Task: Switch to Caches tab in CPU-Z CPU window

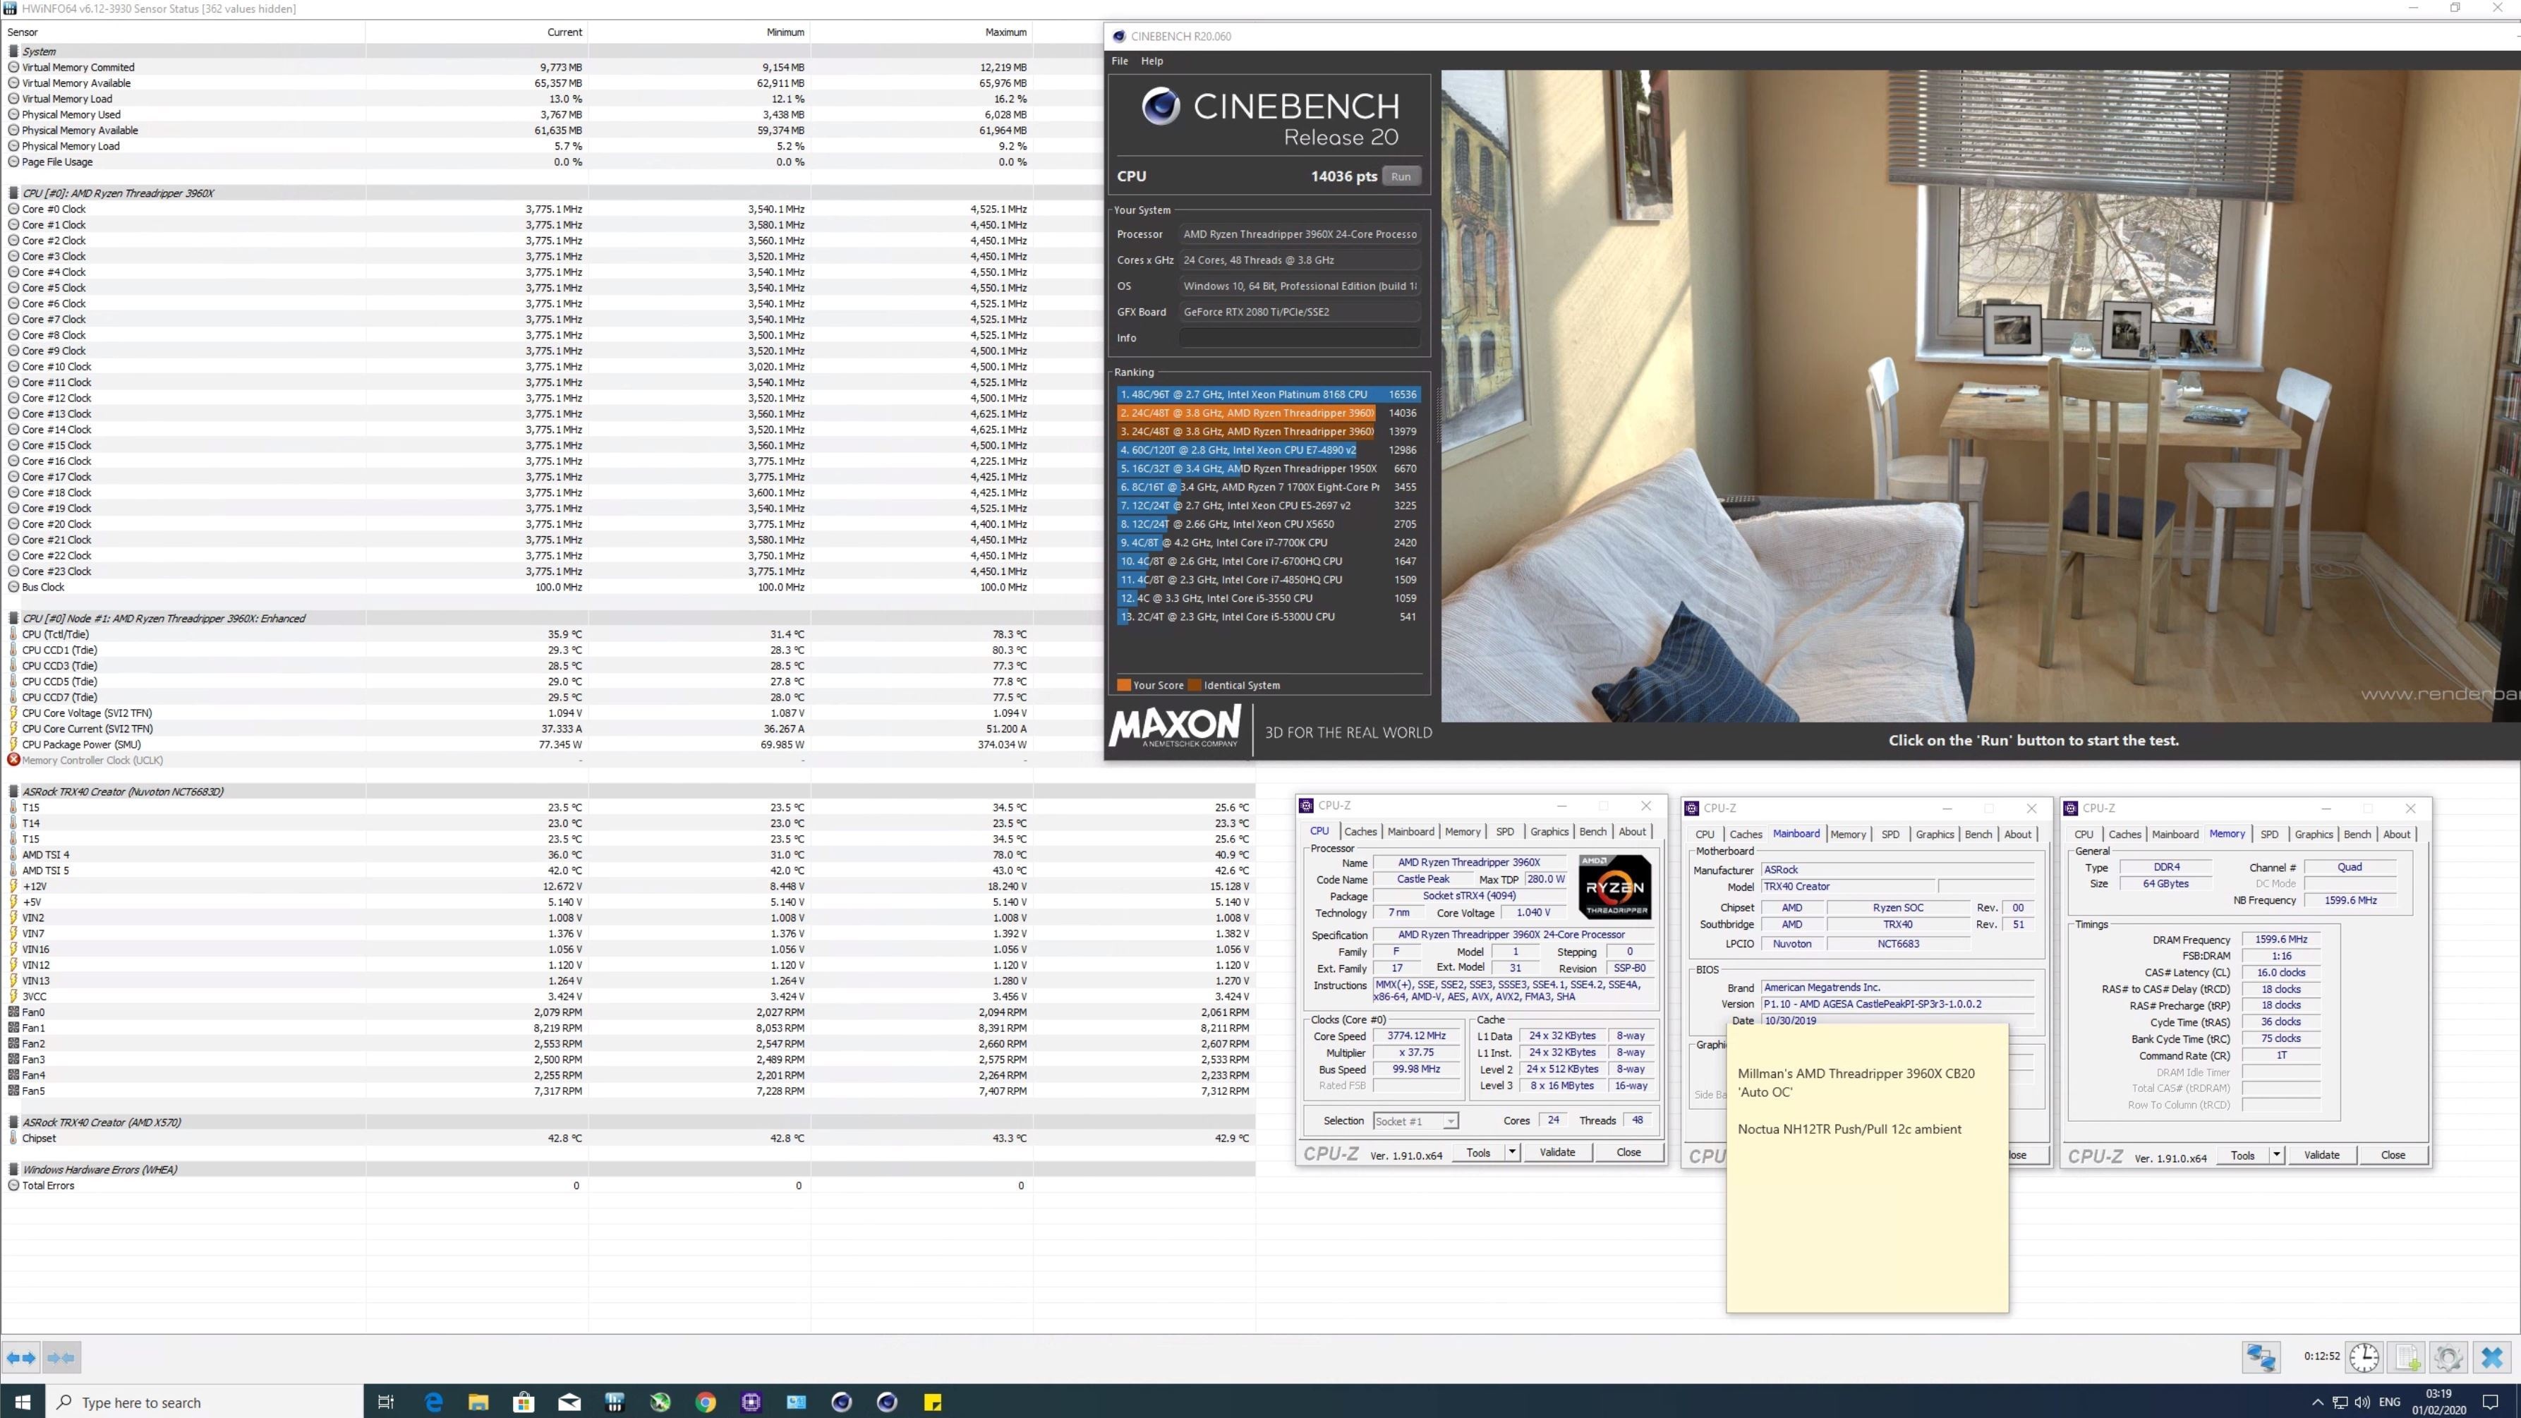Action: [x=1360, y=832]
